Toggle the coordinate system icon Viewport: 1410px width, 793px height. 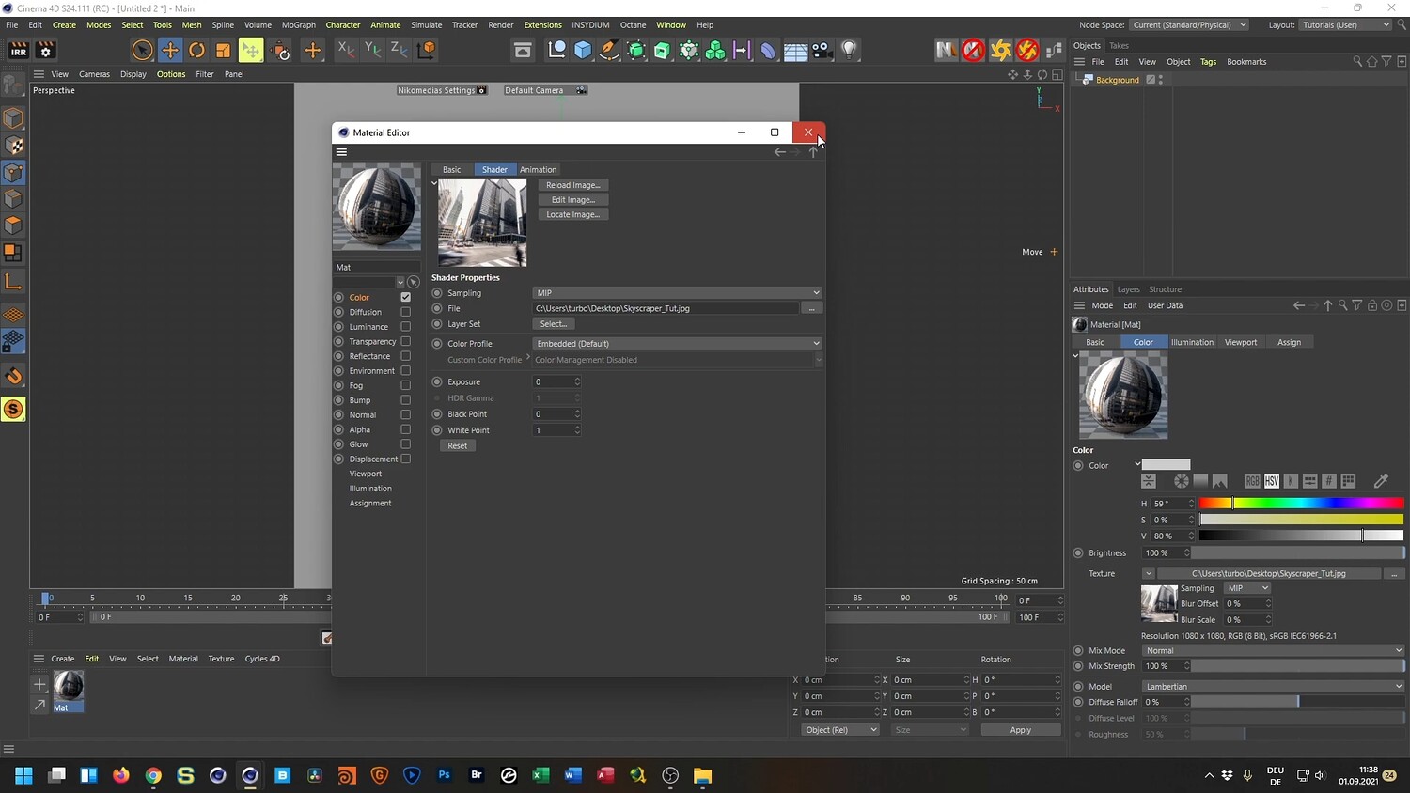pyautogui.click(x=426, y=50)
